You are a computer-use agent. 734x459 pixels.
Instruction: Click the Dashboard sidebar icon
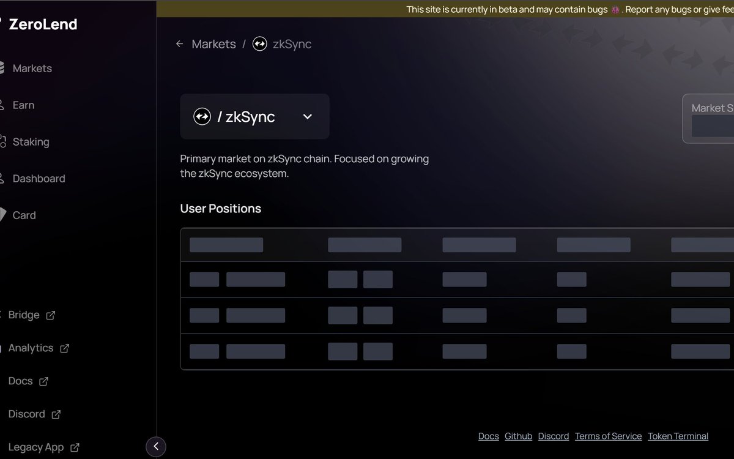(x=2, y=178)
